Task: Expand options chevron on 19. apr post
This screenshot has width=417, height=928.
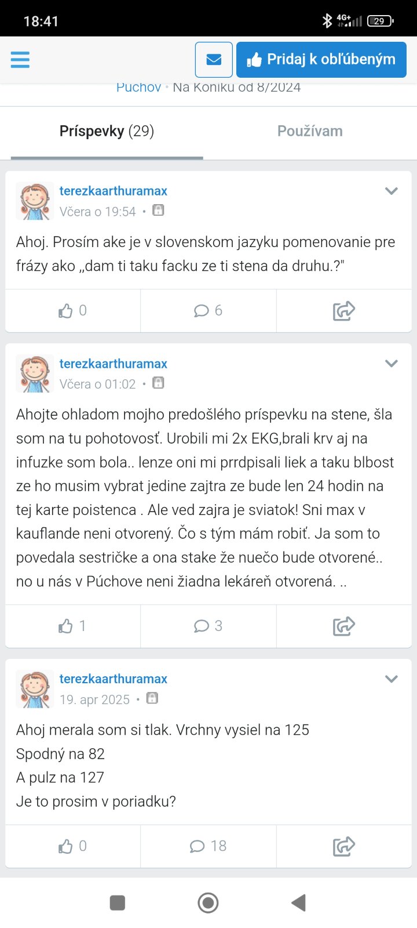Action: coord(392,679)
